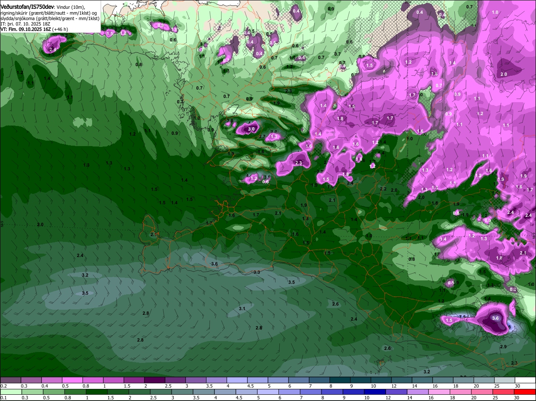The width and height of the screenshot is (536, 401).
Task: Pick upper scale swatch between 1 and 1.5
Action: (113, 380)
